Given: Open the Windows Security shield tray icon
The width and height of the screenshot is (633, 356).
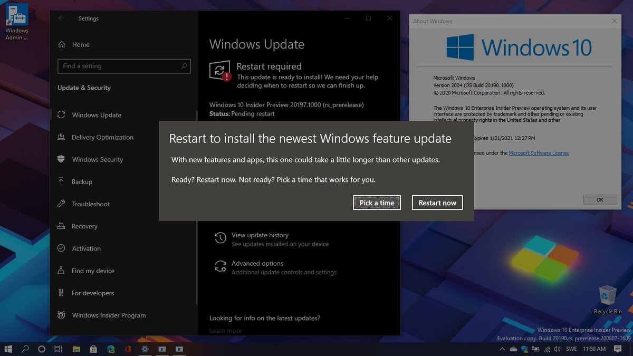Looking at the screenshot, I should (x=524, y=349).
